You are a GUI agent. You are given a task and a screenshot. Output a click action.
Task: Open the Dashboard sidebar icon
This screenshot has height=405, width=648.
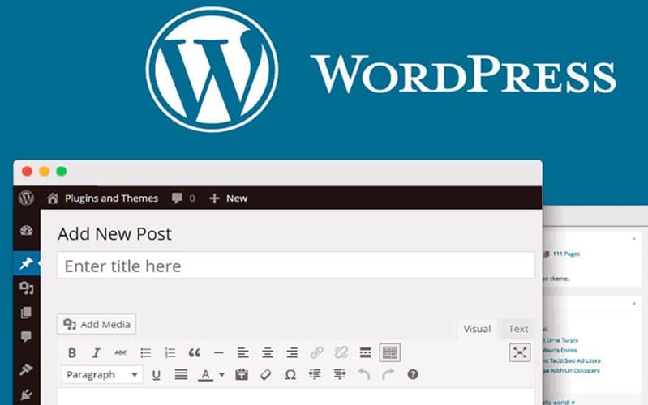pyautogui.click(x=27, y=230)
